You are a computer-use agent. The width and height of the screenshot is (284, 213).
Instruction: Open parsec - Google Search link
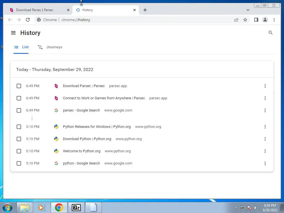click(81, 110)
